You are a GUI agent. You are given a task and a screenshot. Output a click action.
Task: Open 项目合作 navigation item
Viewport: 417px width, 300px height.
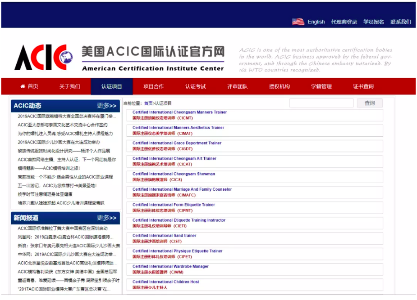pyautogui.click(x=154, y=86)
